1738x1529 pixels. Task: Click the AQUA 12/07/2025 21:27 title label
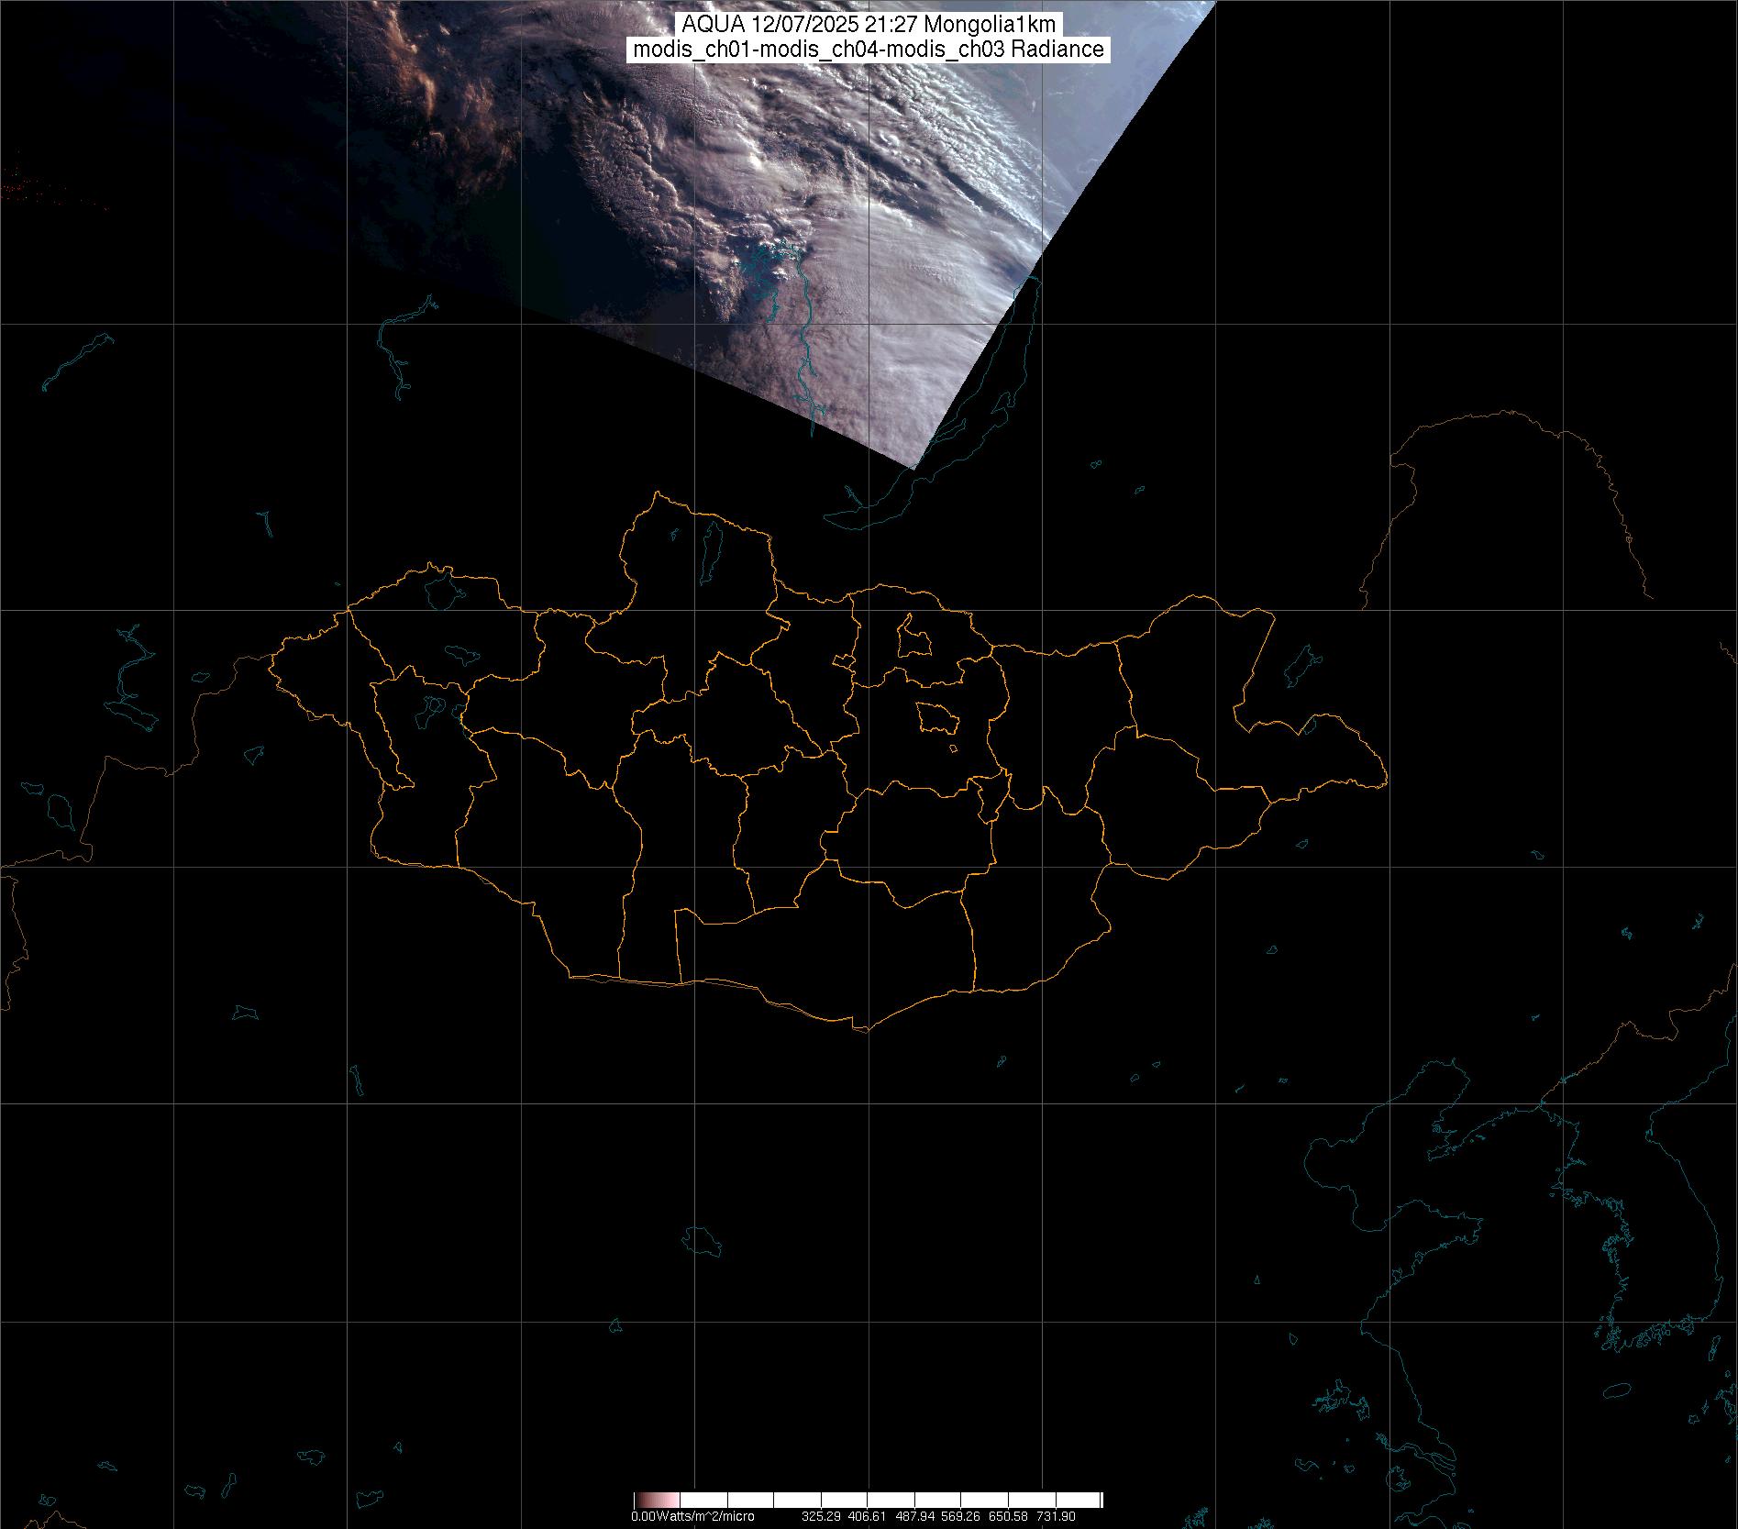868,25
